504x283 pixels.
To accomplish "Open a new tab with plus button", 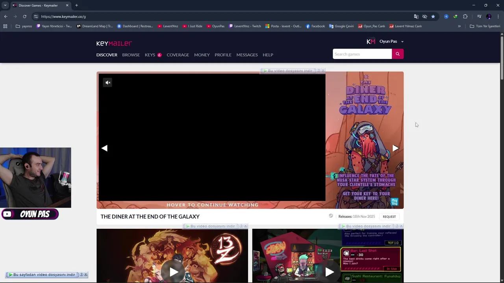I will pos(76,5).
